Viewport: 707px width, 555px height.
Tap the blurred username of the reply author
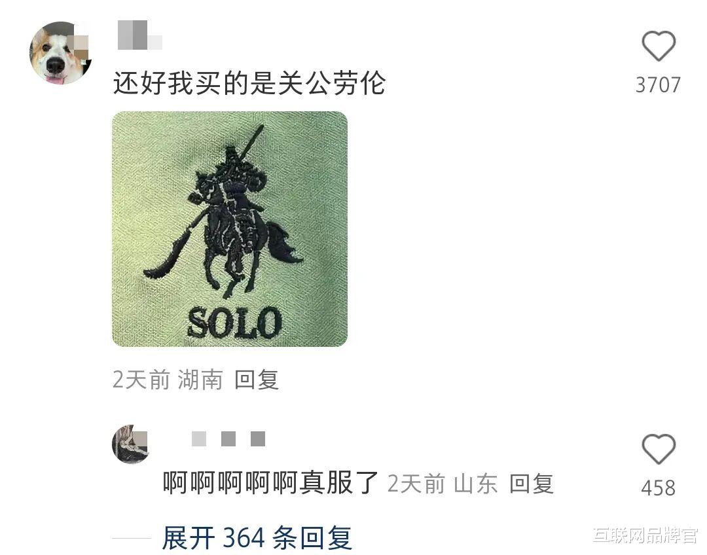228,439
